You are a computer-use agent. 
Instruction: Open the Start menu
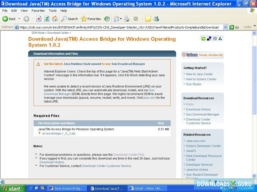tap(13, 188)
